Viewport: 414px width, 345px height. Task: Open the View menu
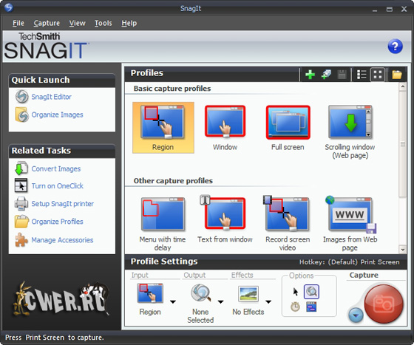point(77,23)
